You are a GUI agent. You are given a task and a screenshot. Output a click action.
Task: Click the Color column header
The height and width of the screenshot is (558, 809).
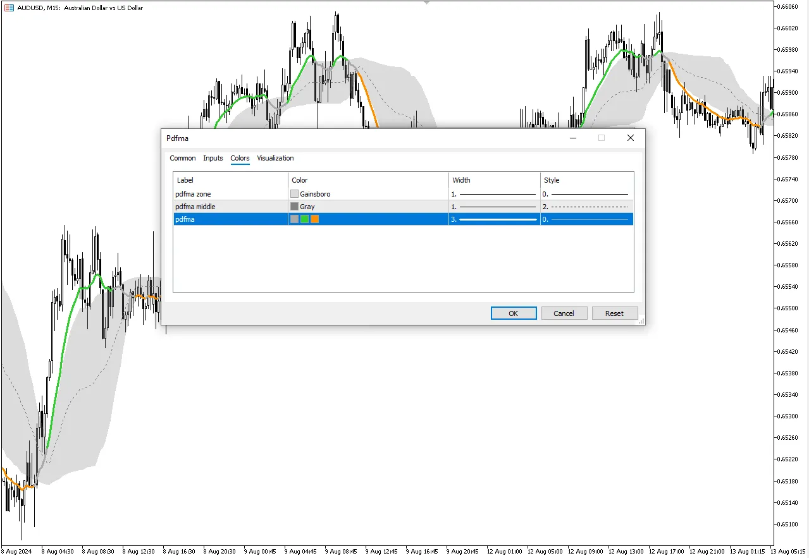pos(300,180)
